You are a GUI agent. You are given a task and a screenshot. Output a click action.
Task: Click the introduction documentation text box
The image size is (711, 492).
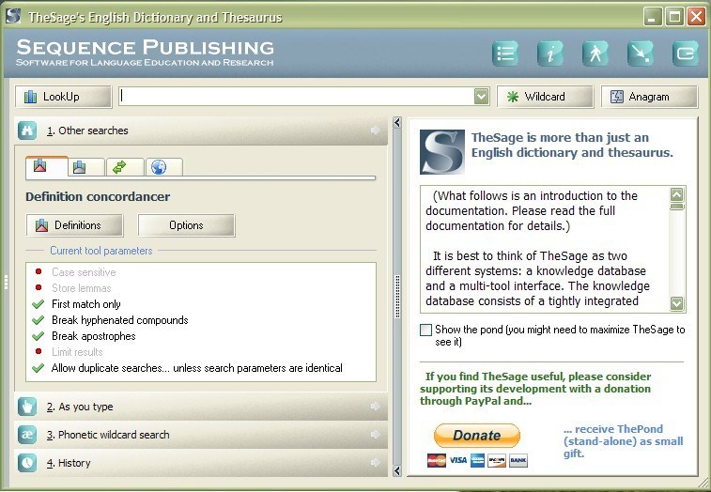pos(547,249)
